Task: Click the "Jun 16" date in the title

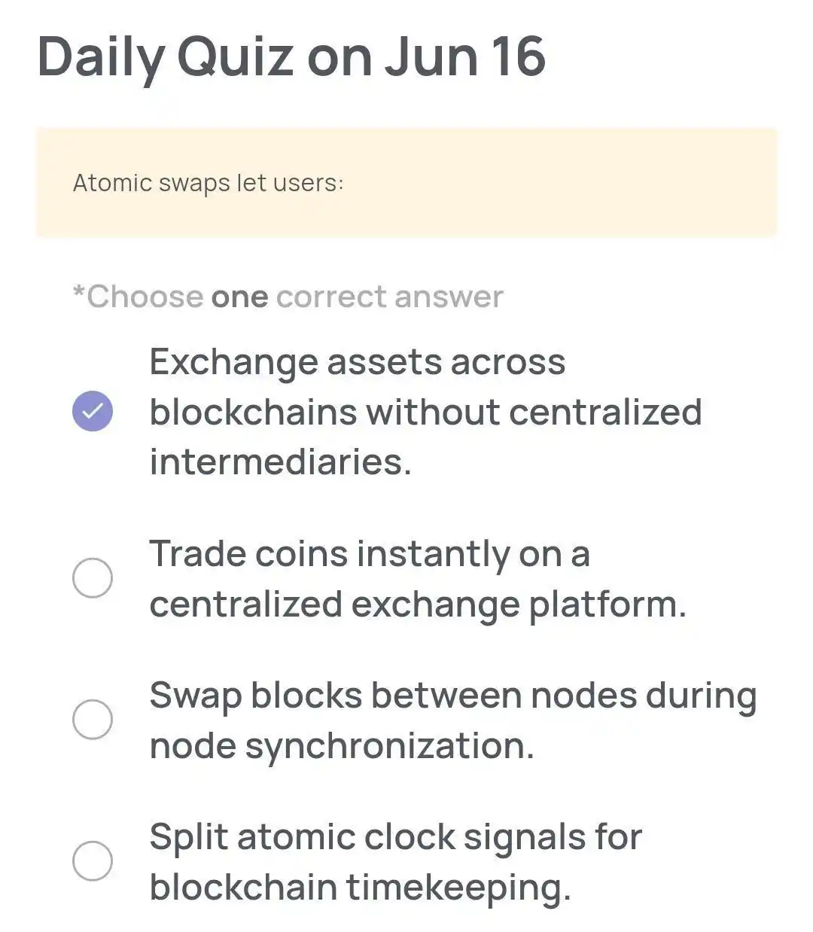Action: coord(464,57)
